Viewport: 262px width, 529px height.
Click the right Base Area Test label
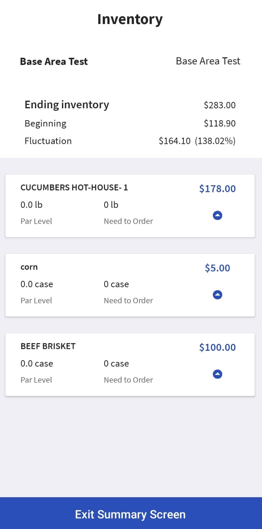tap(208, 61)
